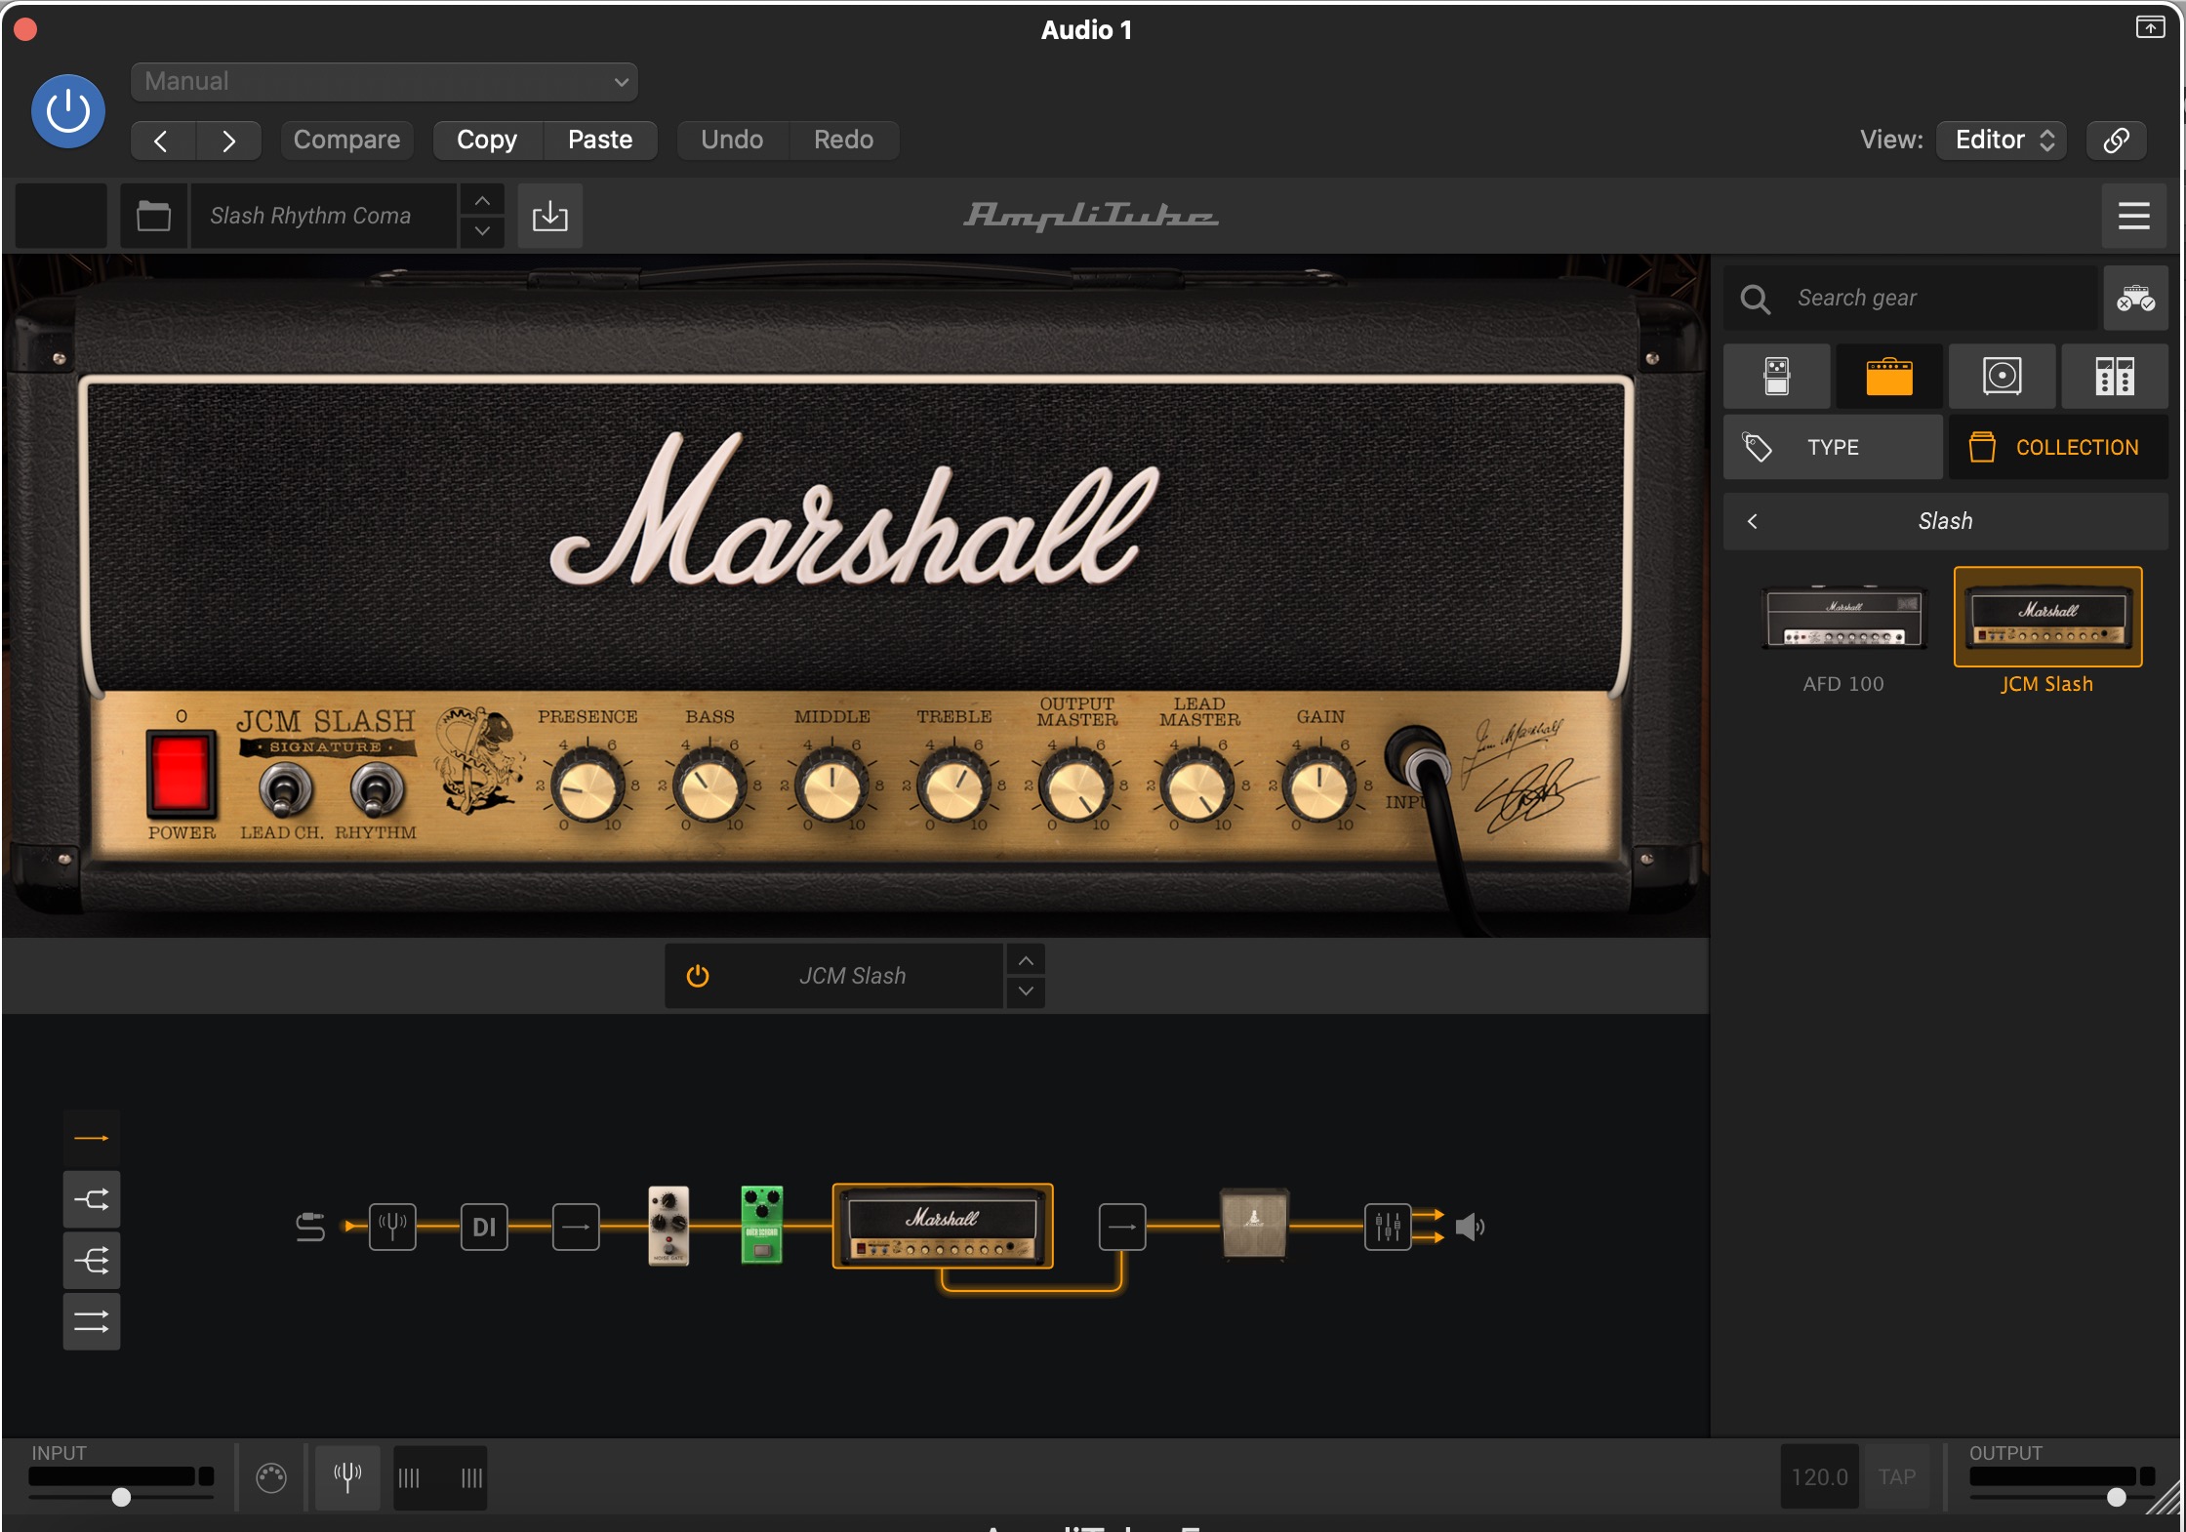2186x1532 pixels.
Task: Select the green overdrive pedal
Action: pyautogui.click(x=761, y=1226)
